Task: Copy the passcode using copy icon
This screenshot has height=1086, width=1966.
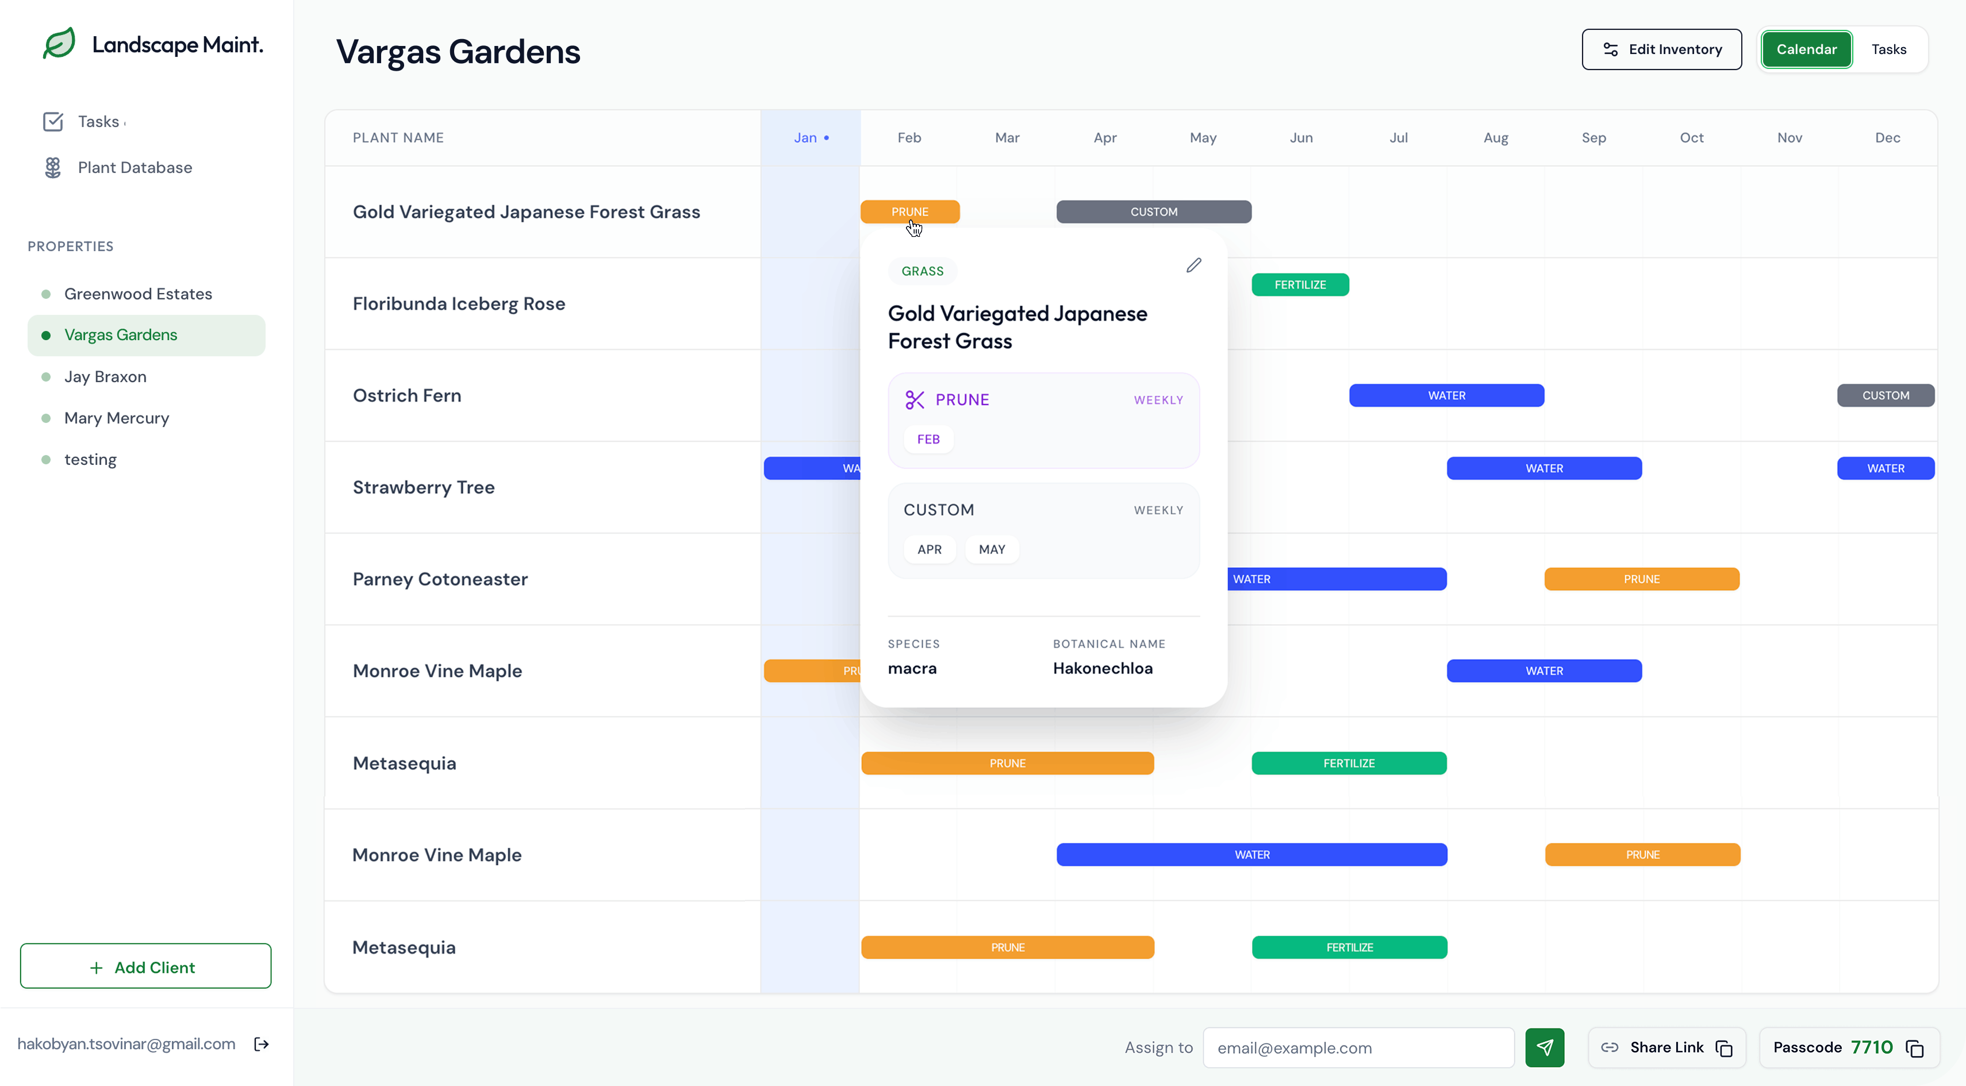Action: click(1915, 1048)
